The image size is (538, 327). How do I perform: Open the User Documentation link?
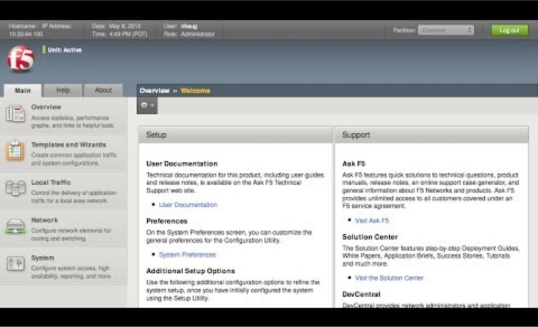188,205
